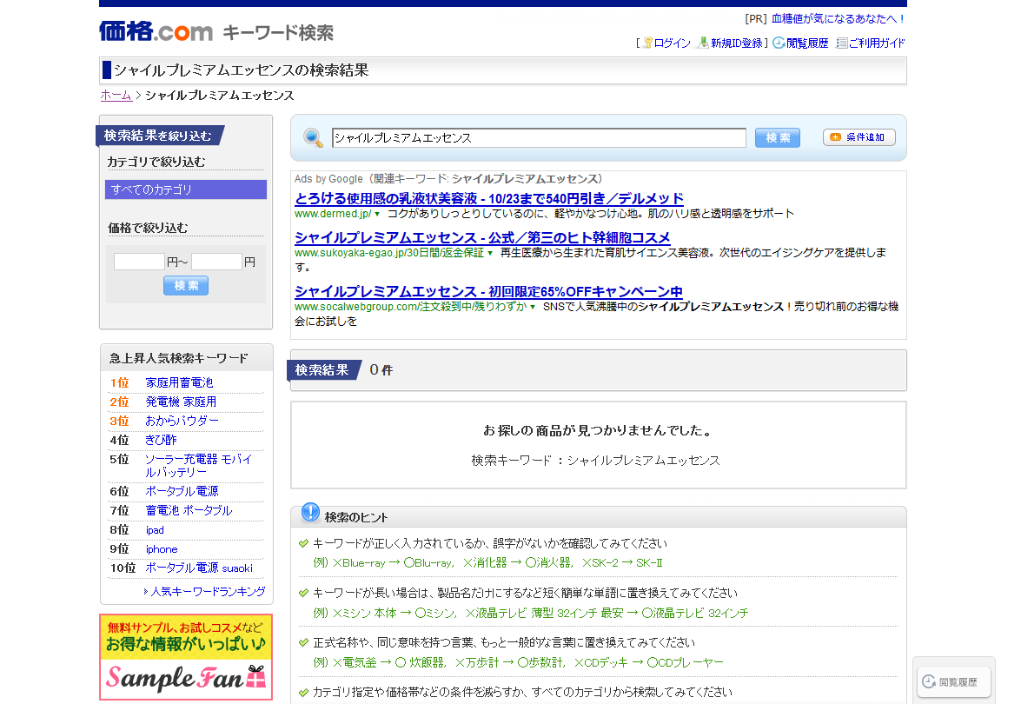Open keyword 家庭用蓄電池
The height and width of the screenshot is (704, 1021).
pyautogui.click(x=180, y=383)
